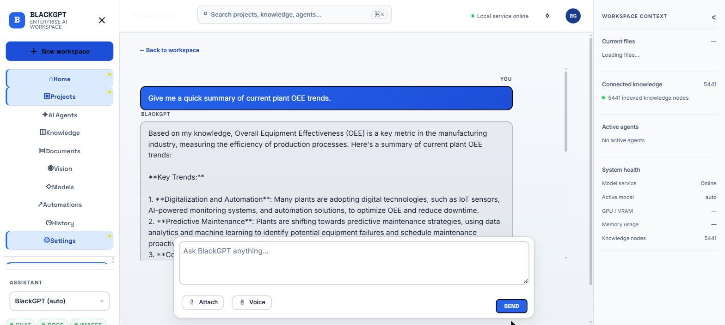The height and width of the screenshot is (325, 725).
Task: Open Documents in the sidebar
Action: click(60, 151)
